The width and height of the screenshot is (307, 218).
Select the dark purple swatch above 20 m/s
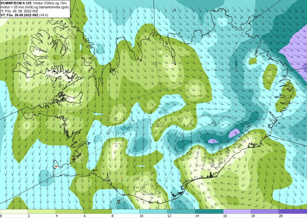point(293,212)
